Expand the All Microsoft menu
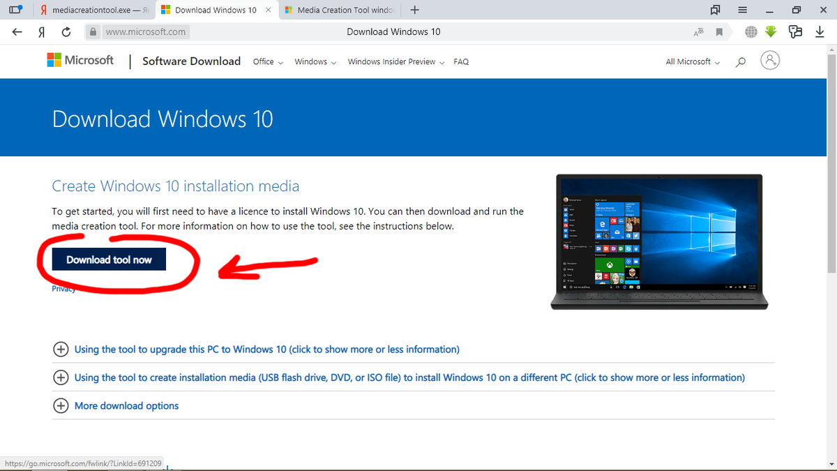The image size is (837, 471). pos(693,61)
